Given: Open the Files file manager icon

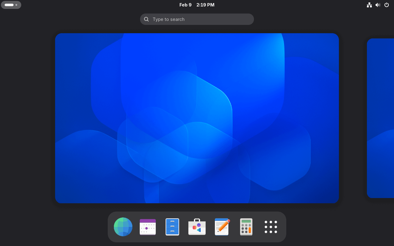Looking at the screenshot, I should click(172, 227).
